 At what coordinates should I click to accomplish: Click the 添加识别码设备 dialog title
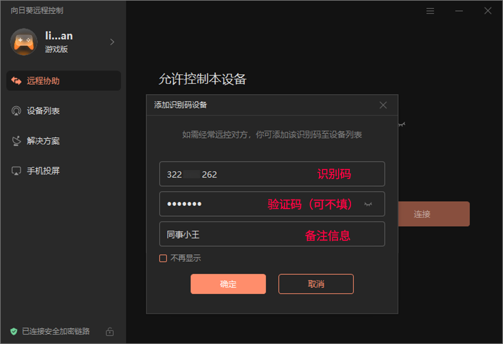tap(181, 105)
